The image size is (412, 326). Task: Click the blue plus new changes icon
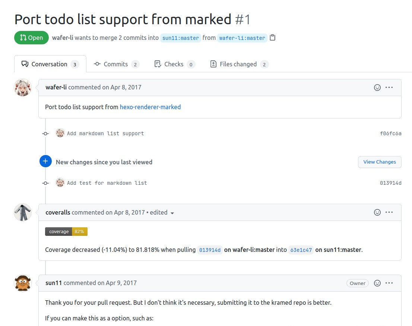[45, 161]
